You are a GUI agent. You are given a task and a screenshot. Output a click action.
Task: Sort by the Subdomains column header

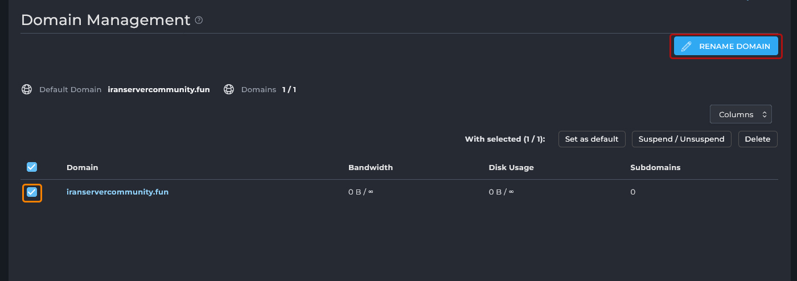[x=655, y=167]
